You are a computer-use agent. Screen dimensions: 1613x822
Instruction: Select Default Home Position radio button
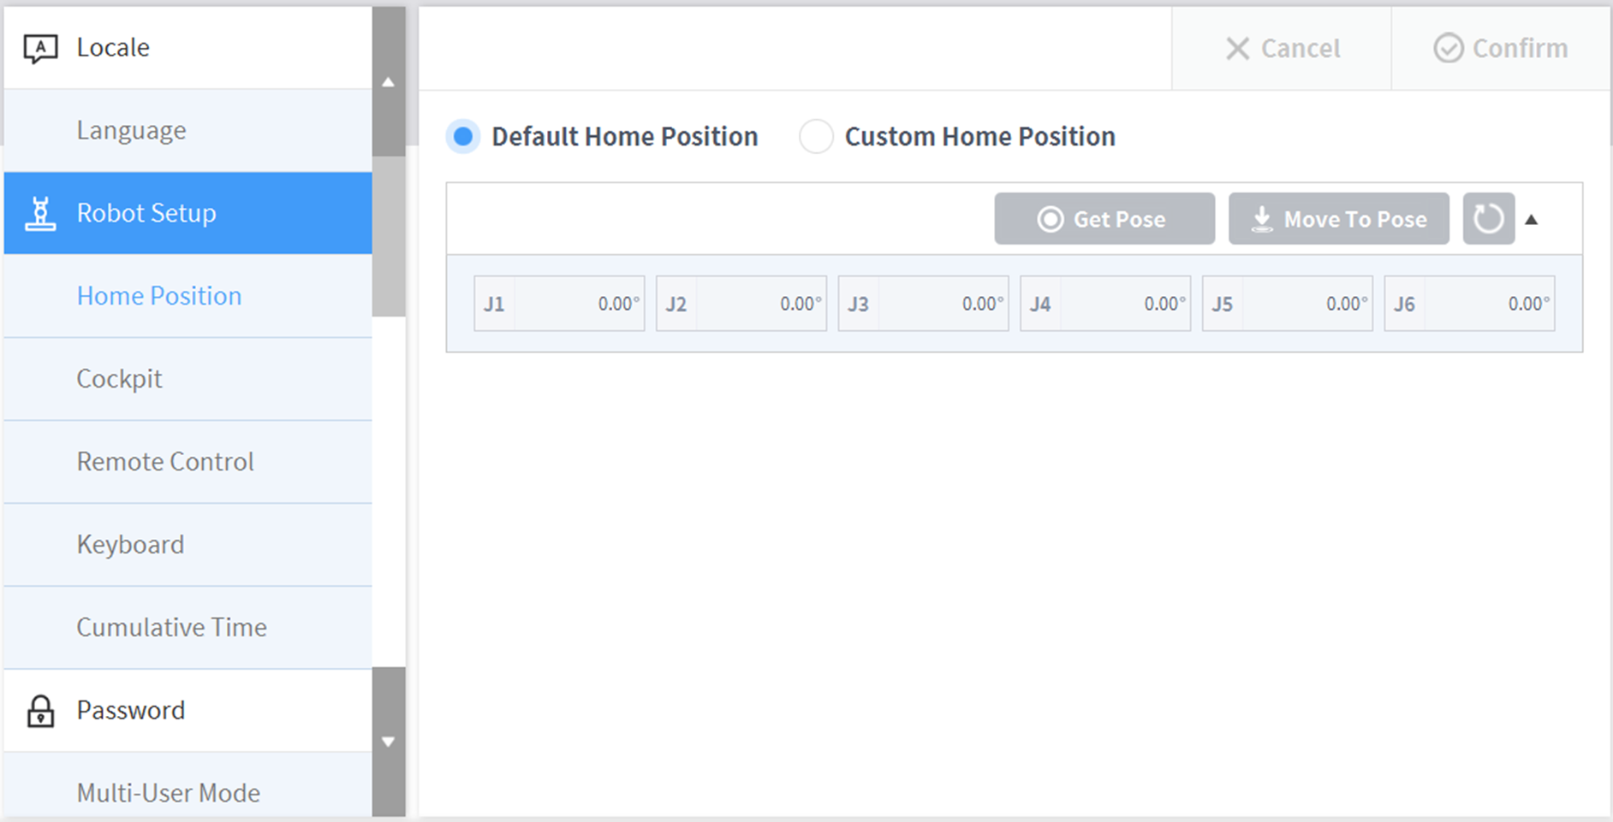click(x=463, y=137)
